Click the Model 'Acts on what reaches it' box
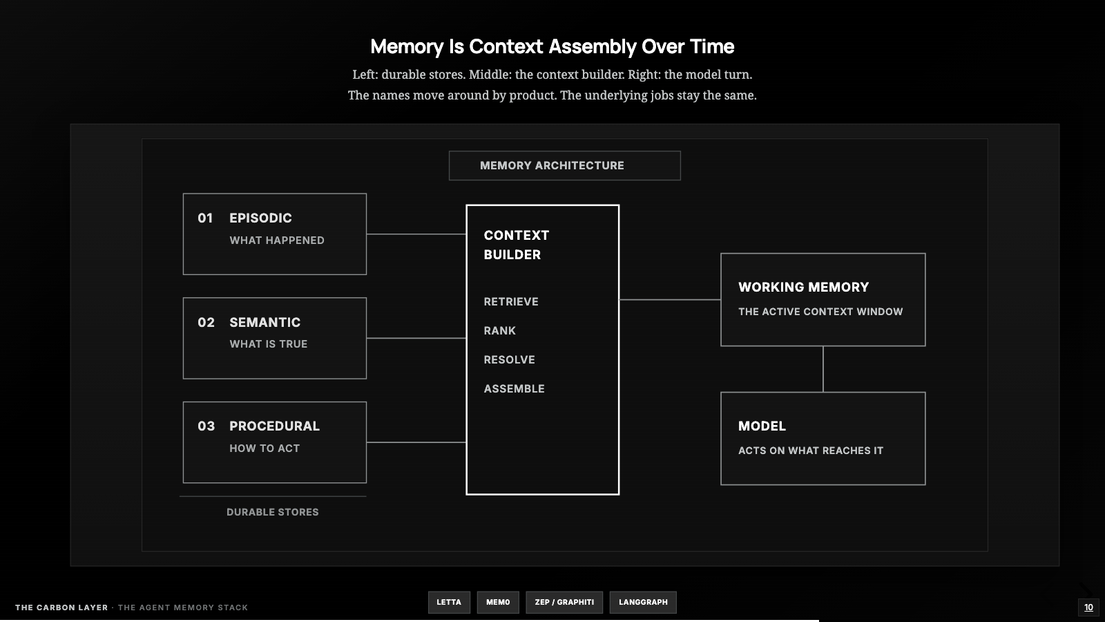The width and height of the screenshot is (1105, 622). pos(823,439)
